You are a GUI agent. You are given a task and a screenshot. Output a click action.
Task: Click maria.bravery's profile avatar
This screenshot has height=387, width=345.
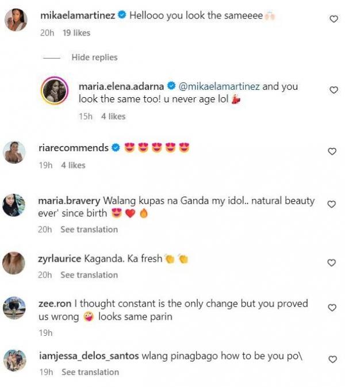pyautogui.click(x=14, y=205)
